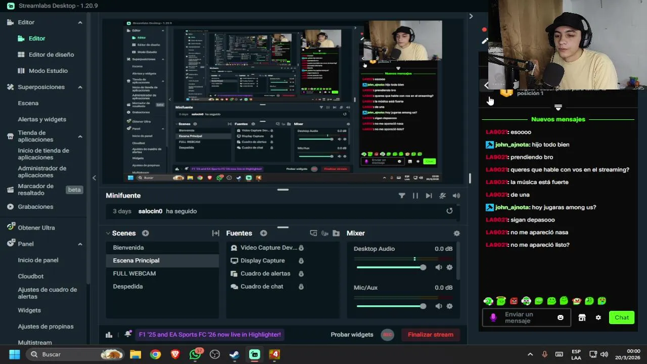Add a new scene with plus icon

146,233
